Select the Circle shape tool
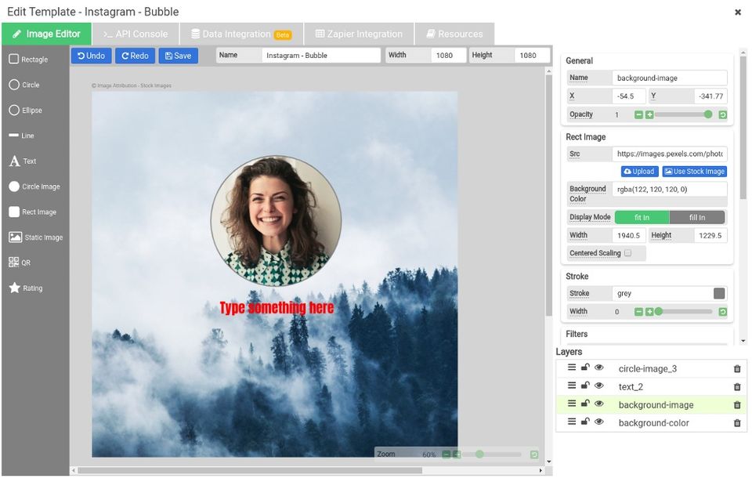752x478 pixels. tap(24, 85)
